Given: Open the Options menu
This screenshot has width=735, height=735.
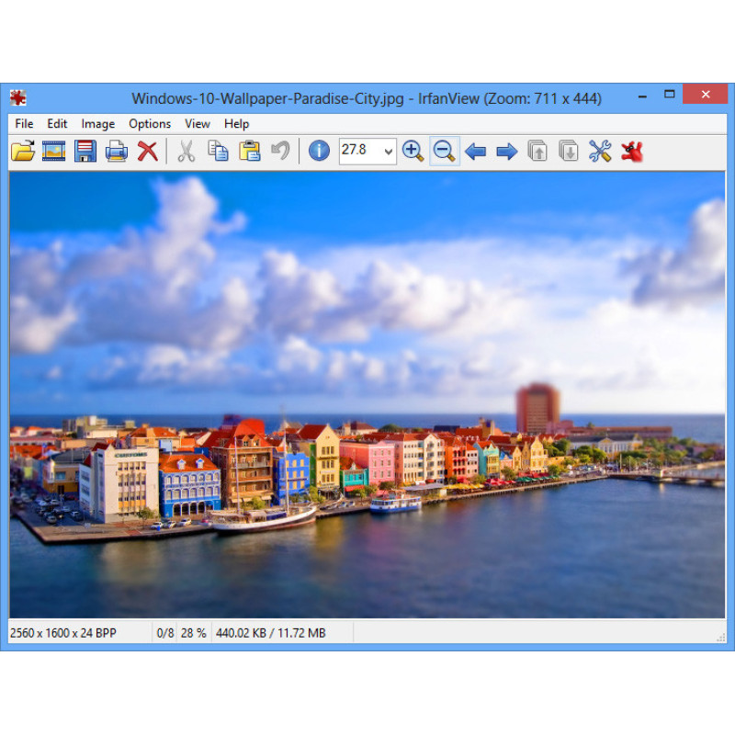Looking at the screenshot, I should (x=150, y=124).
